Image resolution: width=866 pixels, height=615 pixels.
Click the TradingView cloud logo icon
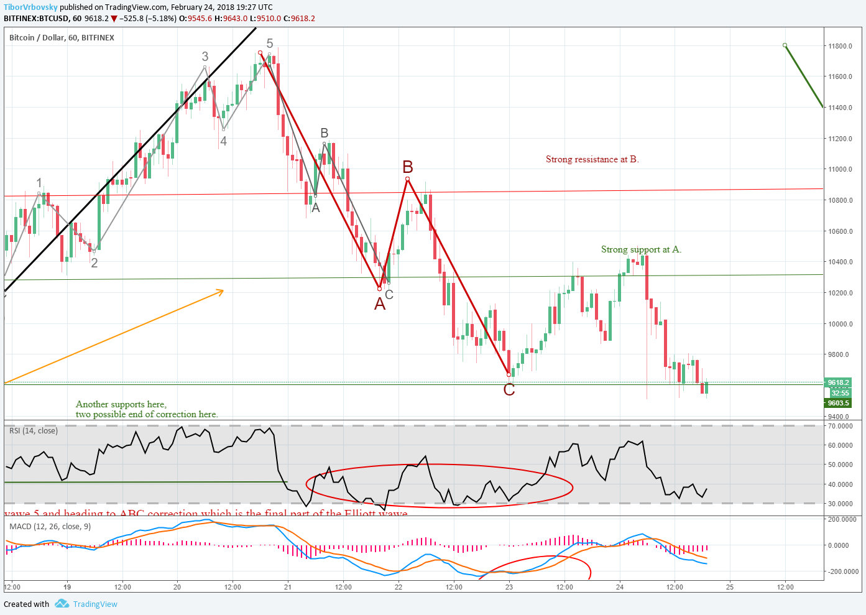coord(62,603)
